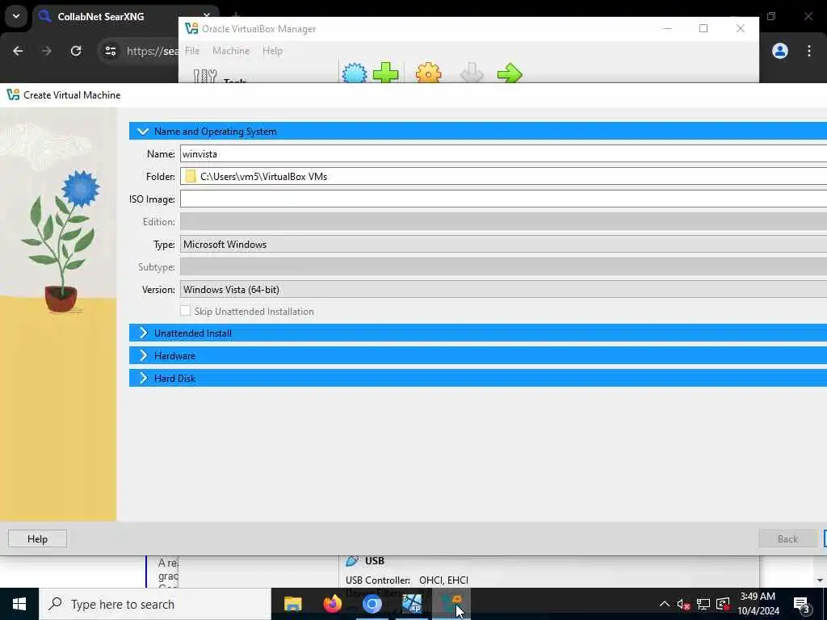Maximize the Oracle VirtualBox Manager window
827x620 pixels.
(x=703, y=28)
